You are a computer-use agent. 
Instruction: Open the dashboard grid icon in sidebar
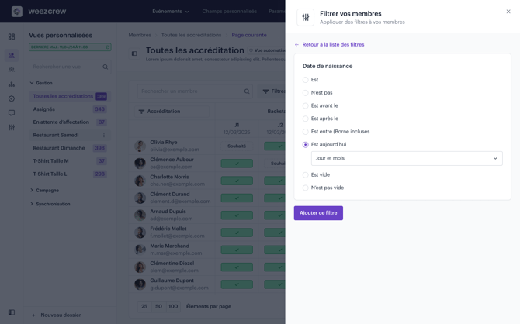coord(12,36)
